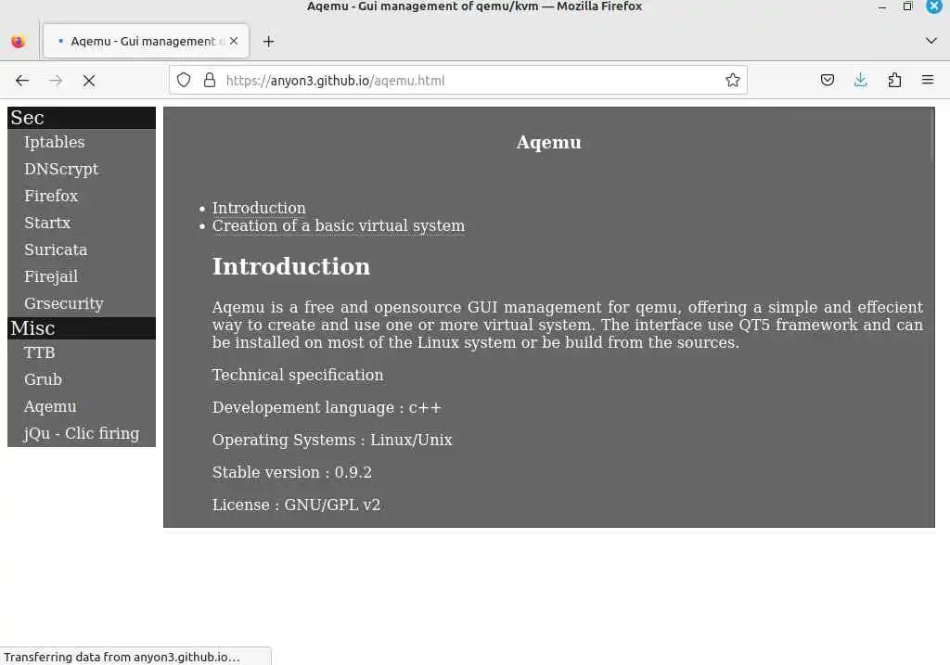This screenshot has width=950, height=665.
Task: Click the site security padlock icon
Action: click(210, 80)
